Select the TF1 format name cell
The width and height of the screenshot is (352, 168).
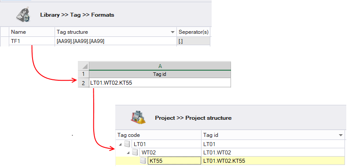coord(32,41)
